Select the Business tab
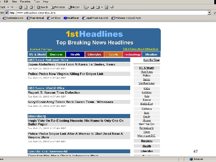The height and width of the screenshot is (162, 216). [x=56, y=54]
